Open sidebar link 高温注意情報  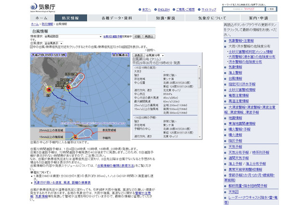coord(239,101)
